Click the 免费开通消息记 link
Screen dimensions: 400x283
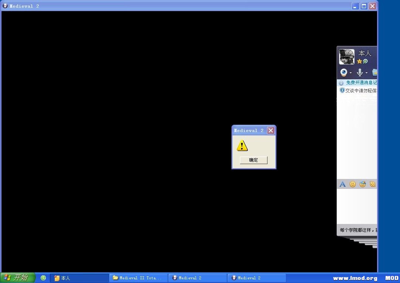361,83
